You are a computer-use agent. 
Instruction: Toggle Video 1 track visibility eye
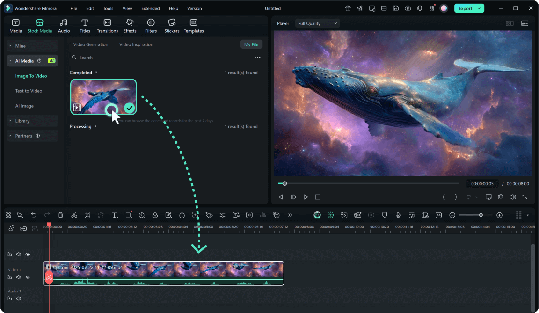(x=28, y=277)
